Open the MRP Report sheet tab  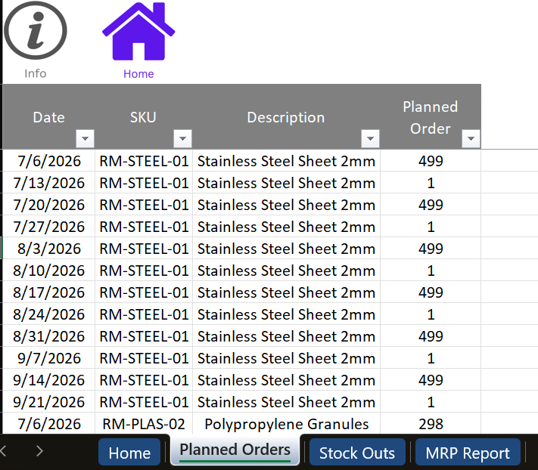pos(468,453)
